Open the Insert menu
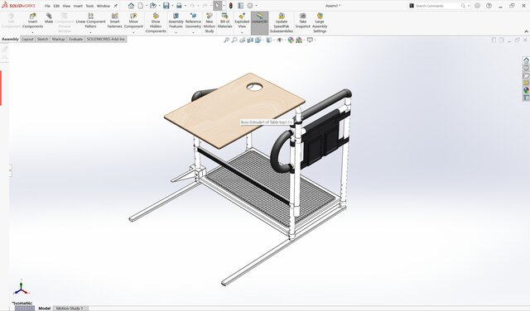Image resolution: width=530 pixels, height=311 pixels. (x=78, y=6)
